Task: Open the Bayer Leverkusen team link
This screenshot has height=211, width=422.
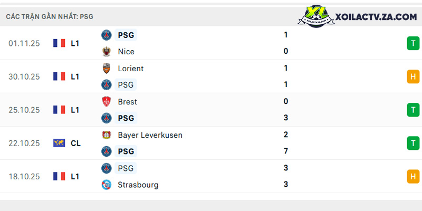Action: [150, 135]
